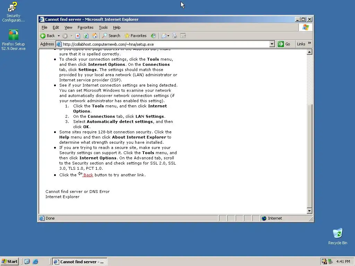Click the Search magnifier toolbar button

tap(111, 36)
